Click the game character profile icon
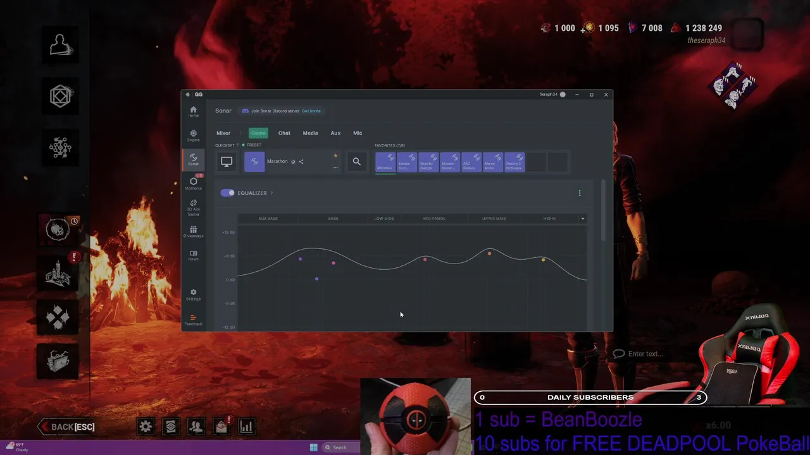Screen dimensions: 810x455 [x=61, y=45]
